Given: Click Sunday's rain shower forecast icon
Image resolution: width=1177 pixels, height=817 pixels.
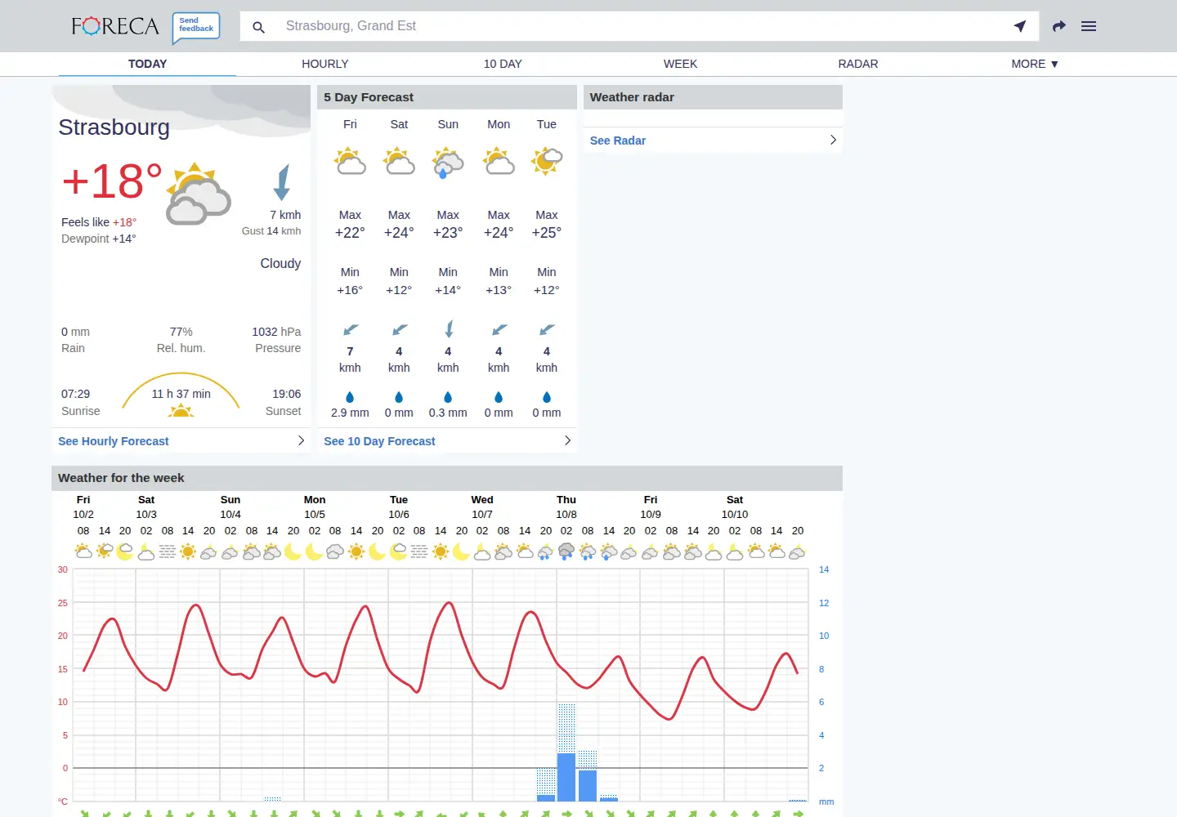Looking at the screenshot, I should pyautogui.click(x=448, y=162).
